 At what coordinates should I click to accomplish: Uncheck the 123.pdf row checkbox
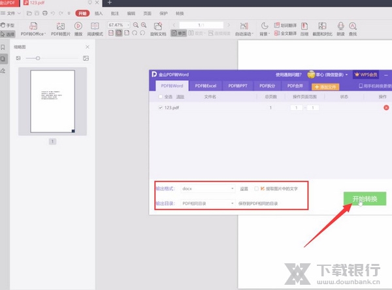click(160, 108)
